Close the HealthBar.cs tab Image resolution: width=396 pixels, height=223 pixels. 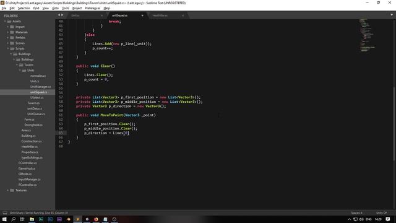183,15
